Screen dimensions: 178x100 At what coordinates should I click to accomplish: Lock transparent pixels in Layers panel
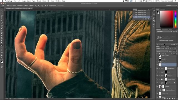[x=160, y=54]
